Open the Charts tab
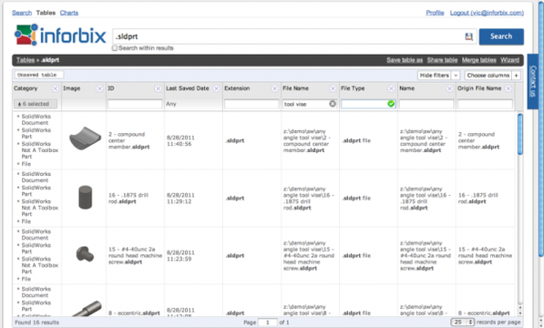This screenshot has height=328, width=544. click(69, 13)
